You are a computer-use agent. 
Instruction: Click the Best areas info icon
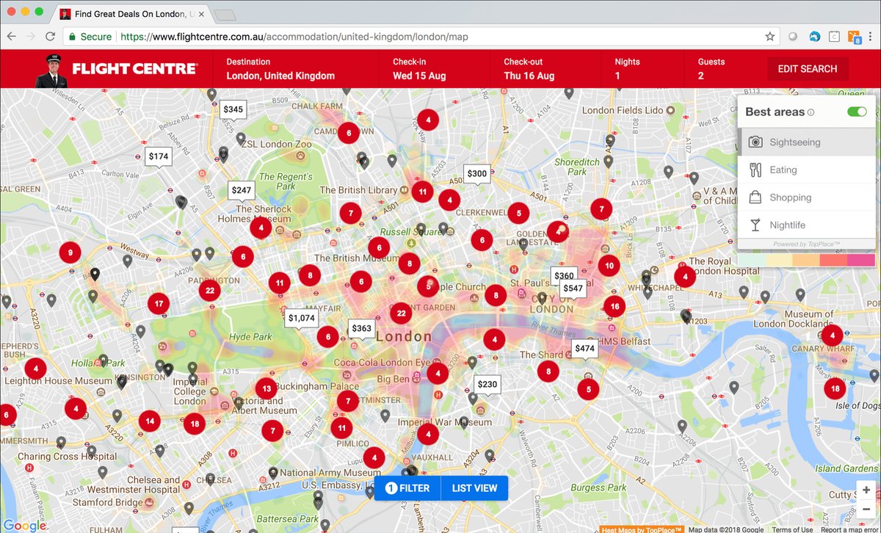coord(811,112)
